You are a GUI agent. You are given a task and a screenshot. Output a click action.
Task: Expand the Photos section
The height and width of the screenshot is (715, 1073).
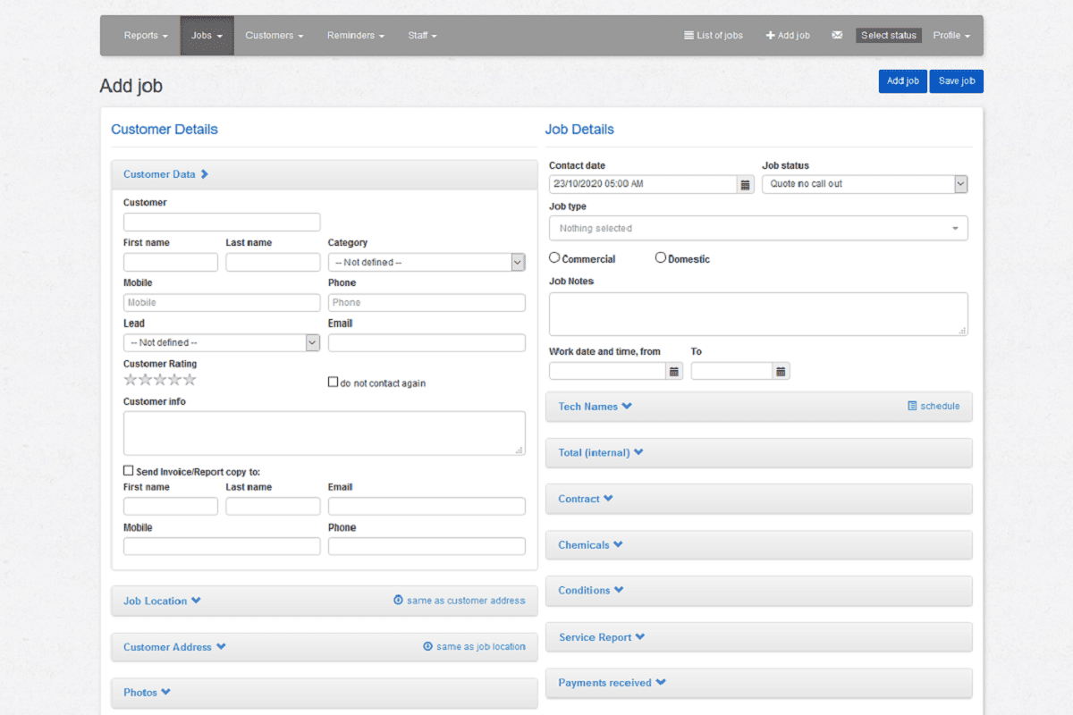tap(147, 693)
